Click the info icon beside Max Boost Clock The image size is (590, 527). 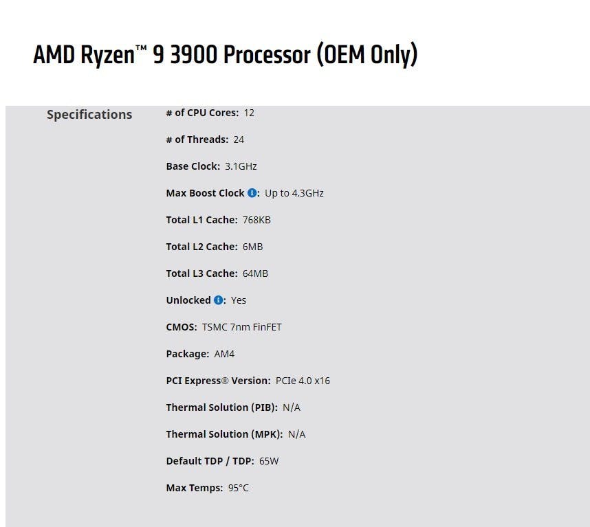point(252,193)
